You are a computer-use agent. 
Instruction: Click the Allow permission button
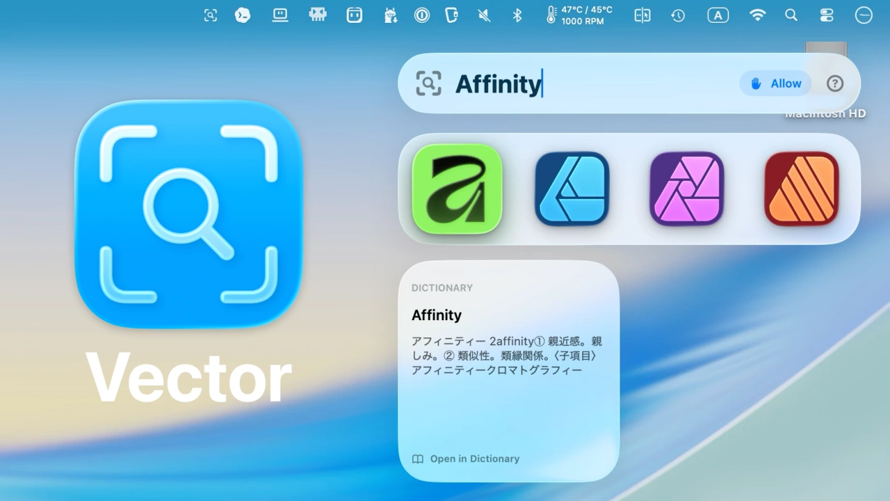[775, 83]
